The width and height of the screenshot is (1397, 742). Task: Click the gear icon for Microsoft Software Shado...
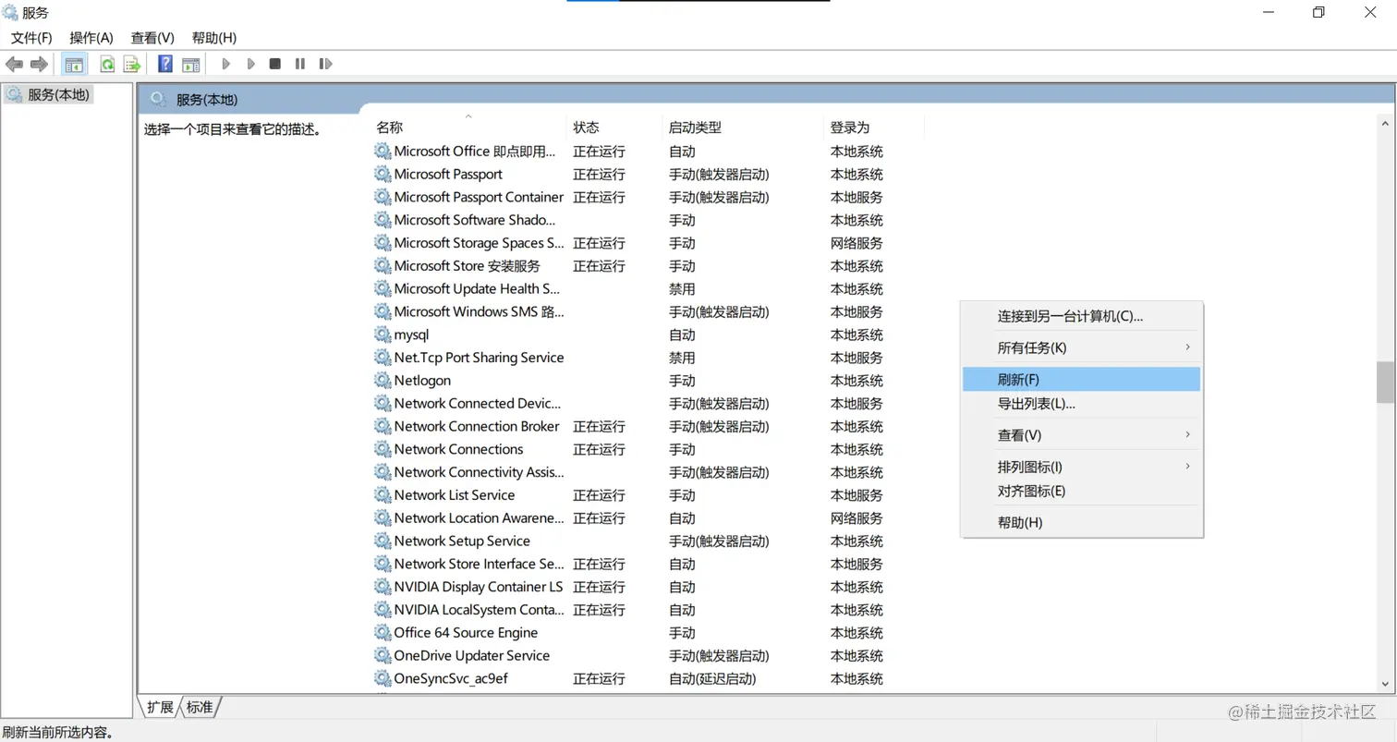point(383,220)
